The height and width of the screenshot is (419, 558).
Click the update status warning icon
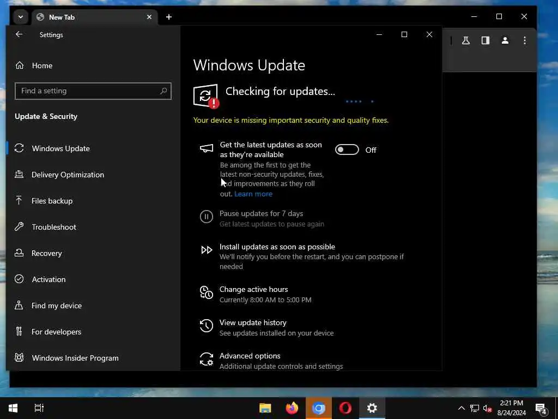tap(206, 96)
